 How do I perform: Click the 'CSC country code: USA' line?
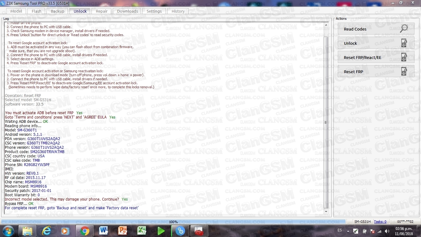click(x=25, y=156)
